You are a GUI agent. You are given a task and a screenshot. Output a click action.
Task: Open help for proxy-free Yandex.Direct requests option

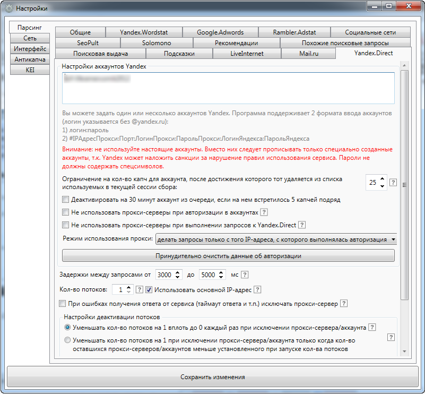302,225
